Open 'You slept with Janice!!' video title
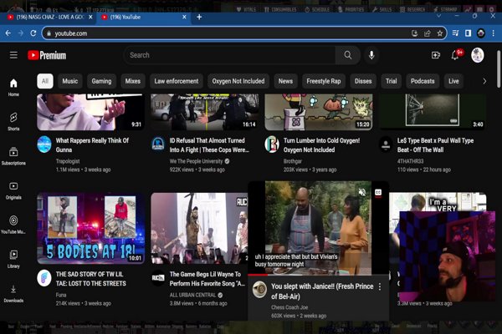Viewport: 502px width, 334px height. point(322,291)
